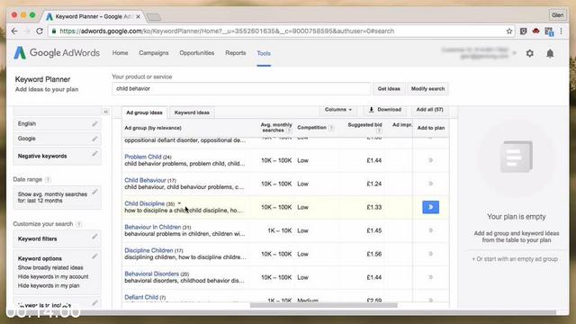Add Behaviour In Children group to plan
This screenshot has height=324, width=576.
[x=430, y=230]
